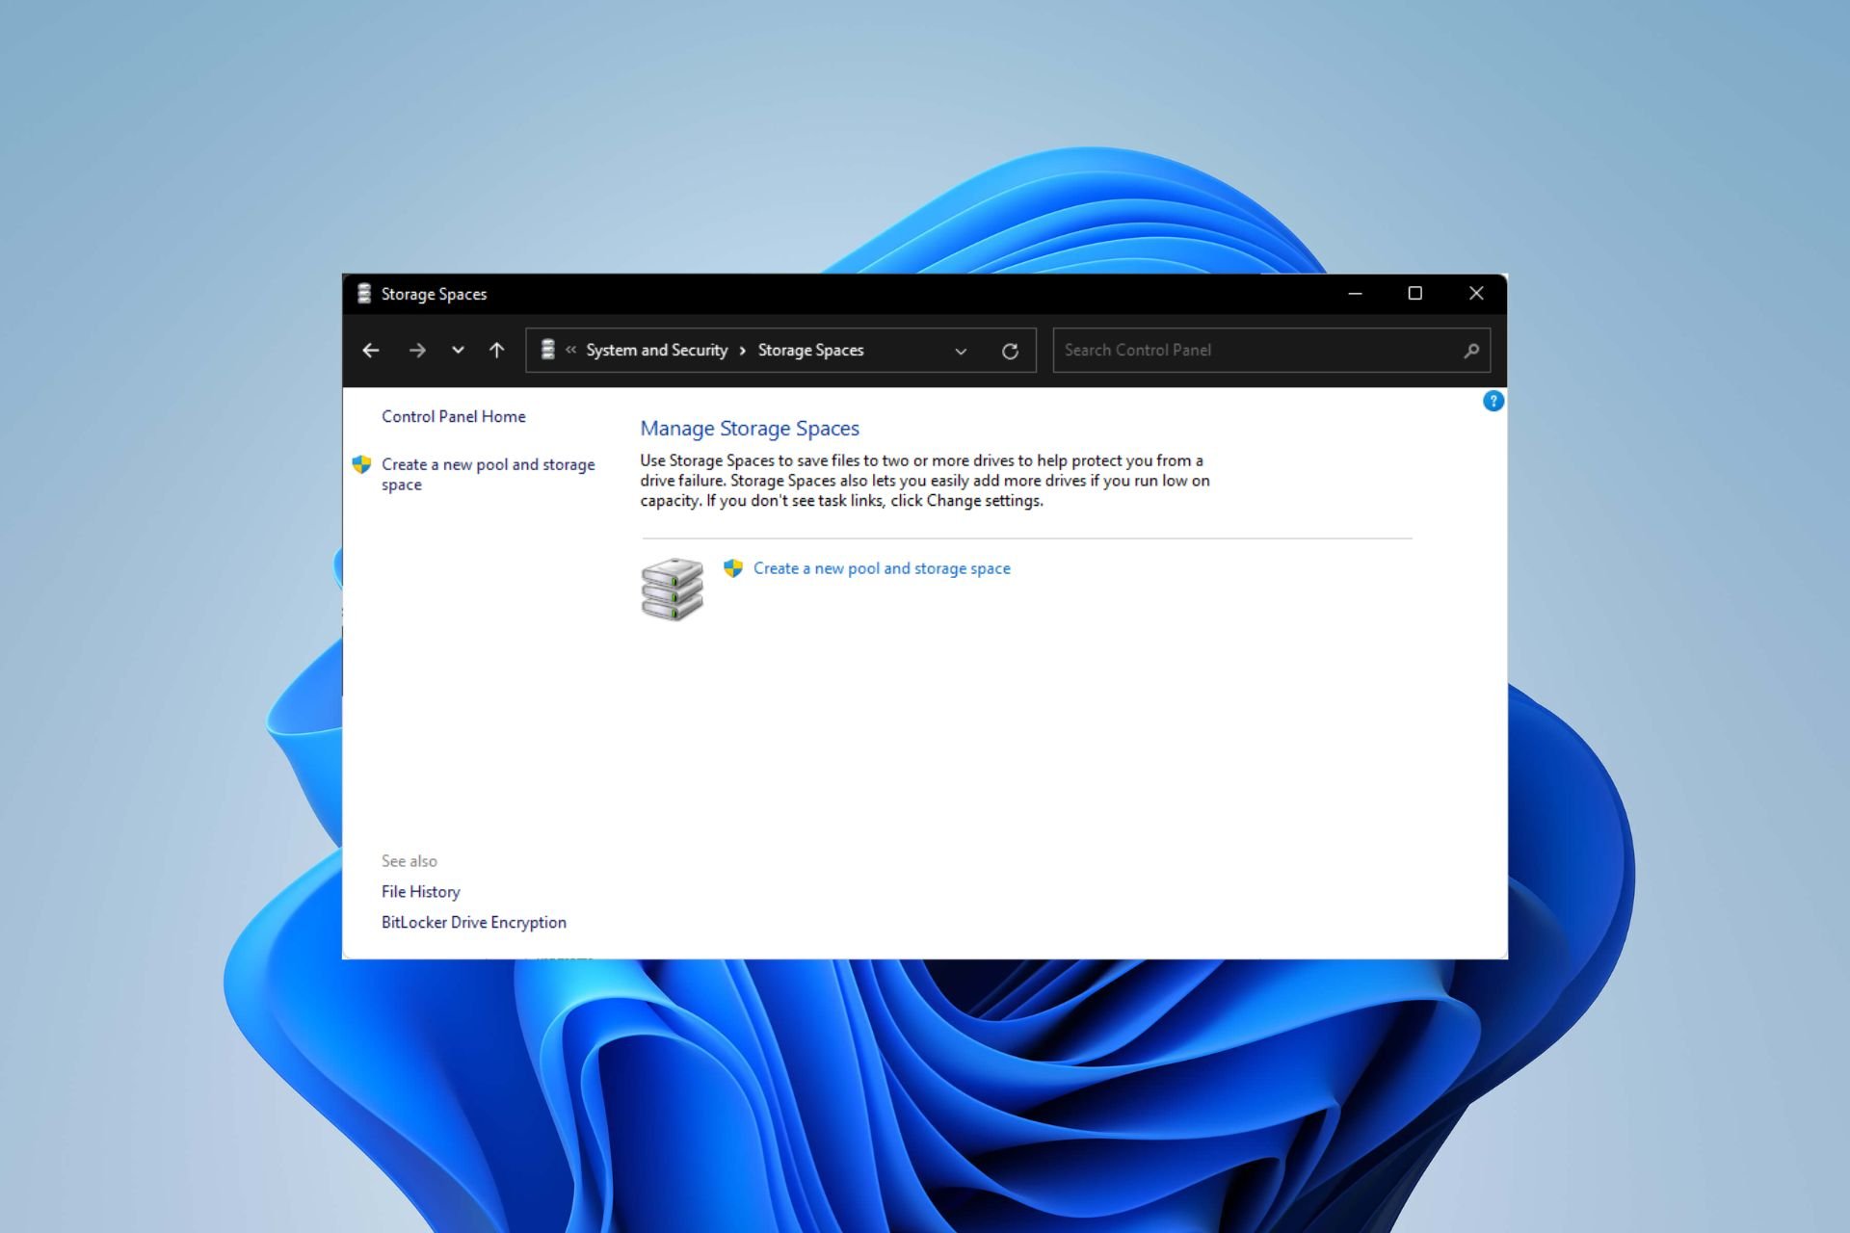Expand the navigation history dropdown
Image resolution: width=1850 pixels, height=1233 pixels.
click(459, 350)
